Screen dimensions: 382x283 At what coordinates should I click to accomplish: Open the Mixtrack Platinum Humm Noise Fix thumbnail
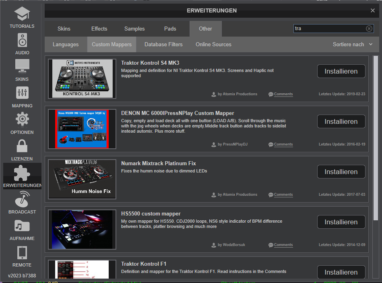pos(82,179)
